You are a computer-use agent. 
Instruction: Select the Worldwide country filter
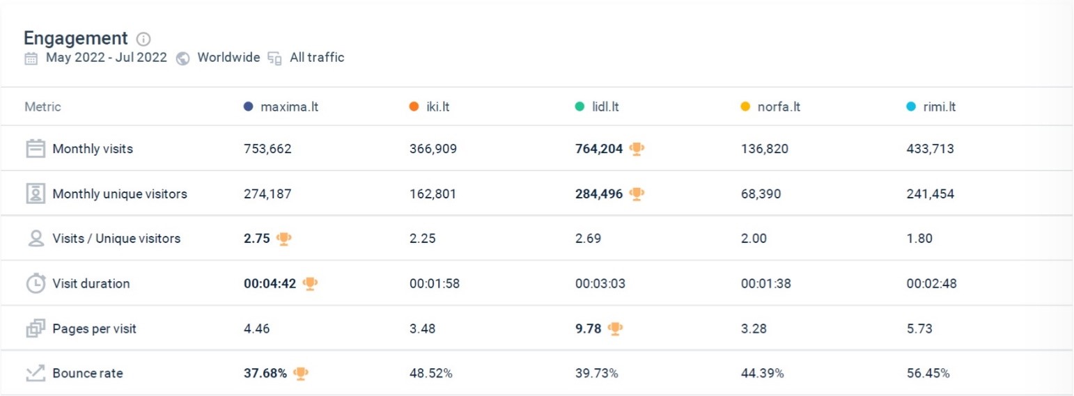click(228, 58)
